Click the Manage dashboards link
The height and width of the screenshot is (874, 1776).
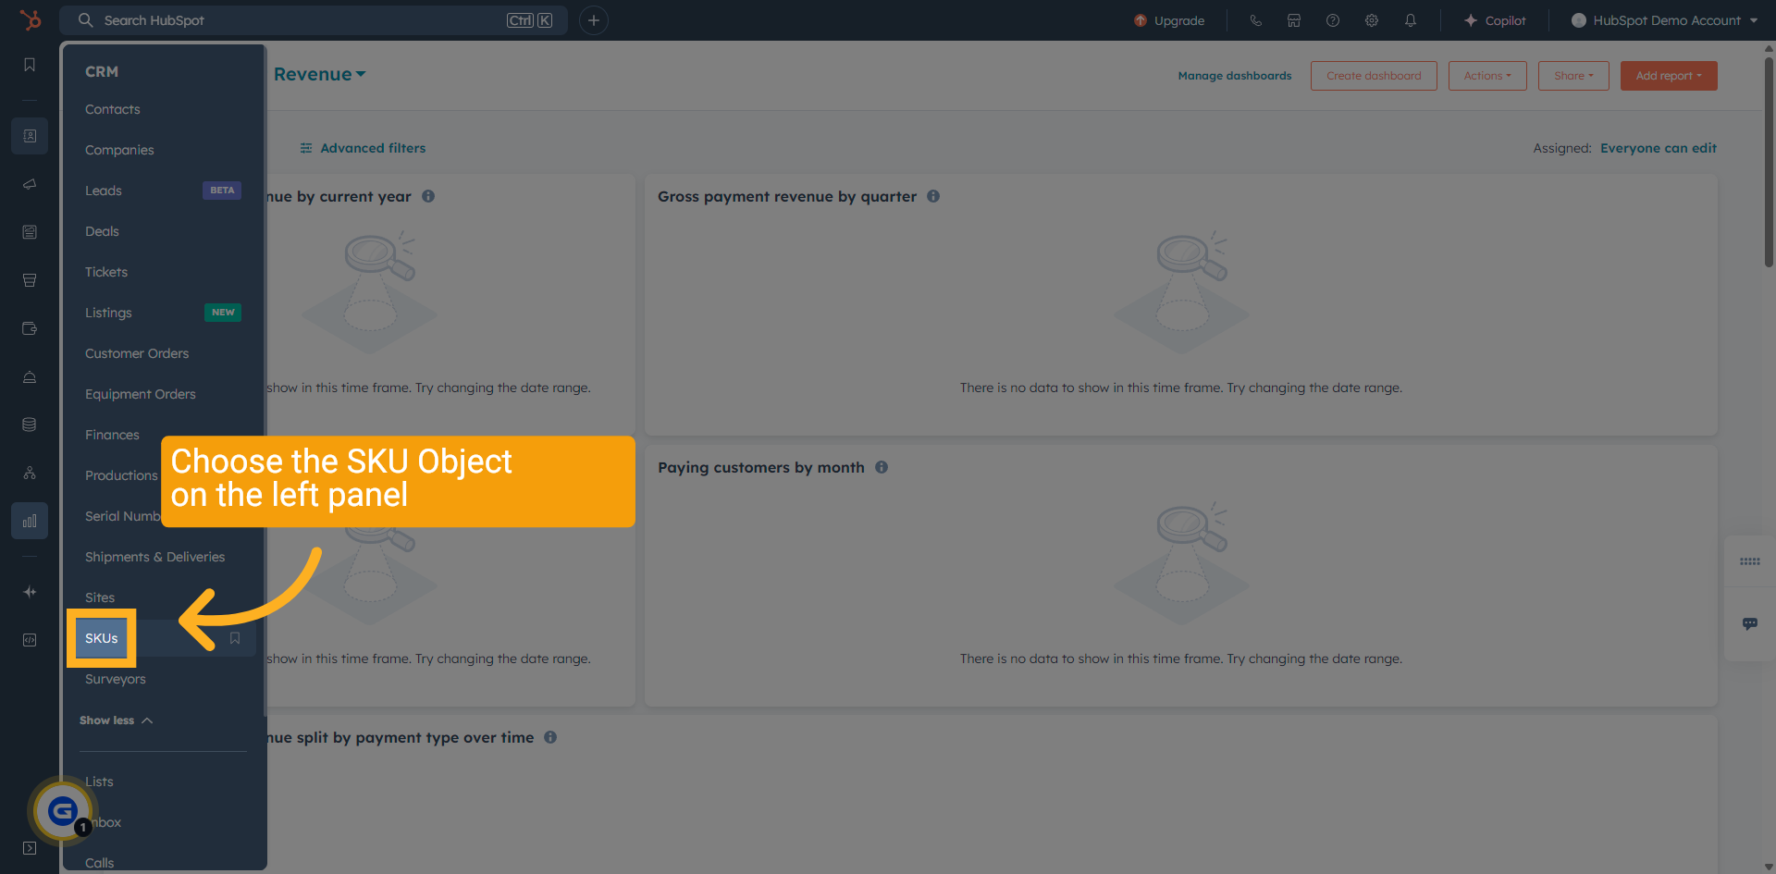[x=1235, y=76]
